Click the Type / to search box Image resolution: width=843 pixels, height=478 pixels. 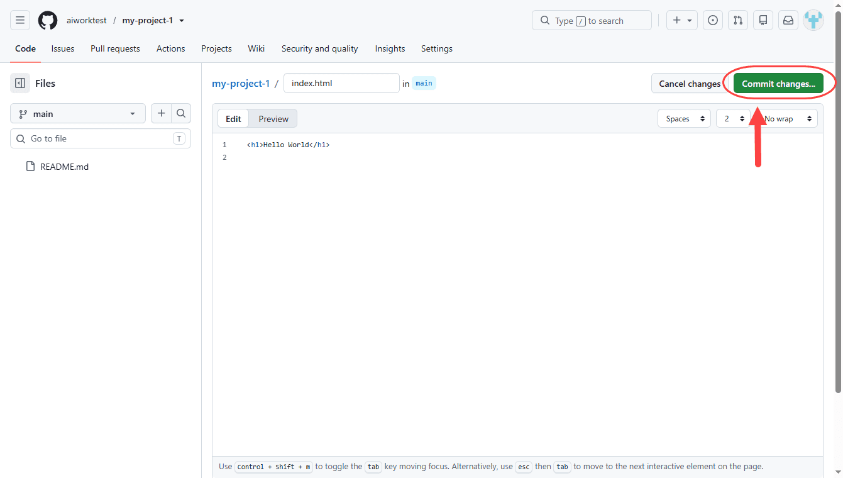point(592,20)
